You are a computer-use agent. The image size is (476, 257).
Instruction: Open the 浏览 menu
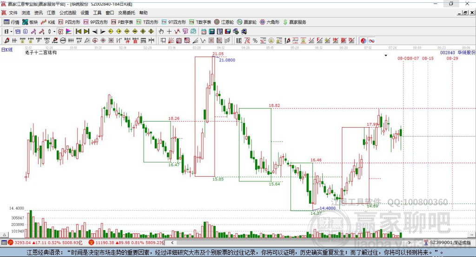26,13
